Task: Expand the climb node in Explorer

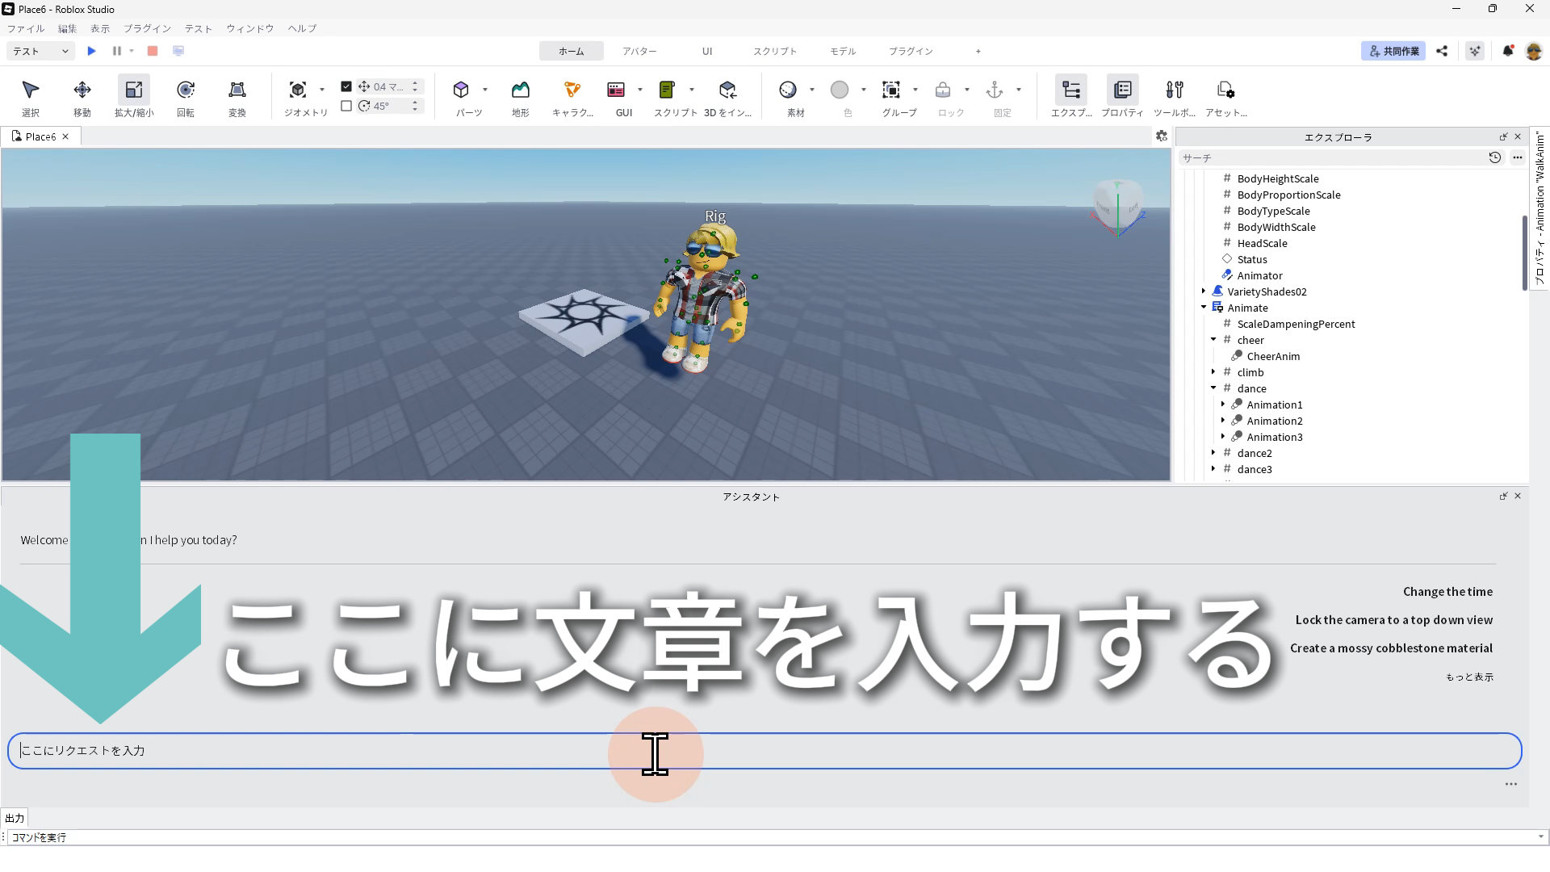Action: point(1213,372)
